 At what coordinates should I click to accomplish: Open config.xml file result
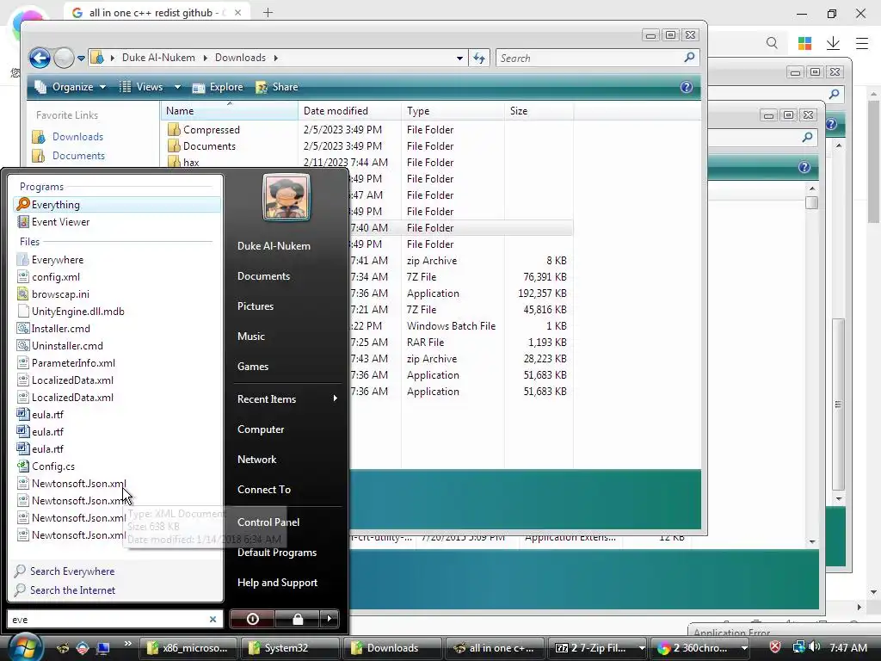(117, 277)
